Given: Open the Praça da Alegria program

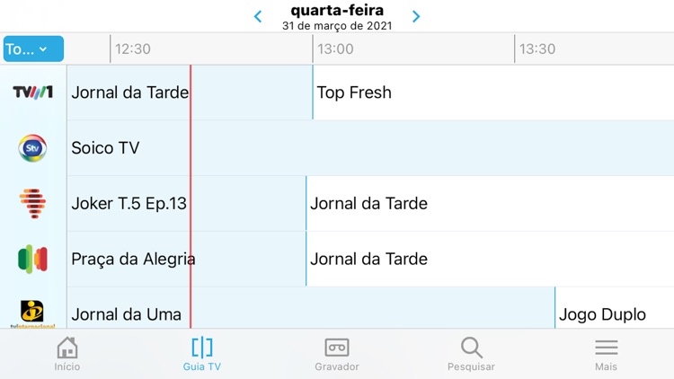Looking at the screenshot, I should coord(133,259).
